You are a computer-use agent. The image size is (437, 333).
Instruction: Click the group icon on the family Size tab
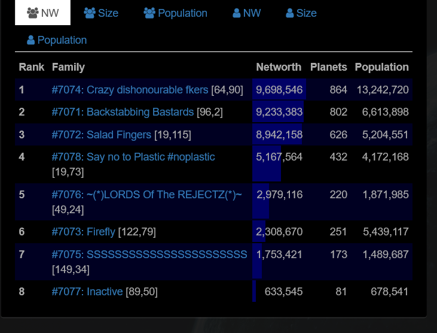[x=90, y=13]
